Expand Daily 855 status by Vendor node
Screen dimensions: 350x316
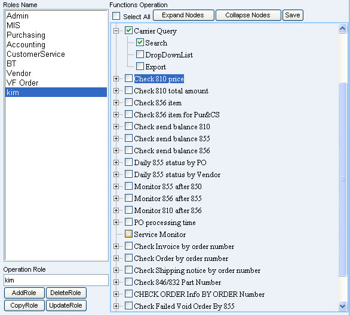click(x=116, y=174)
